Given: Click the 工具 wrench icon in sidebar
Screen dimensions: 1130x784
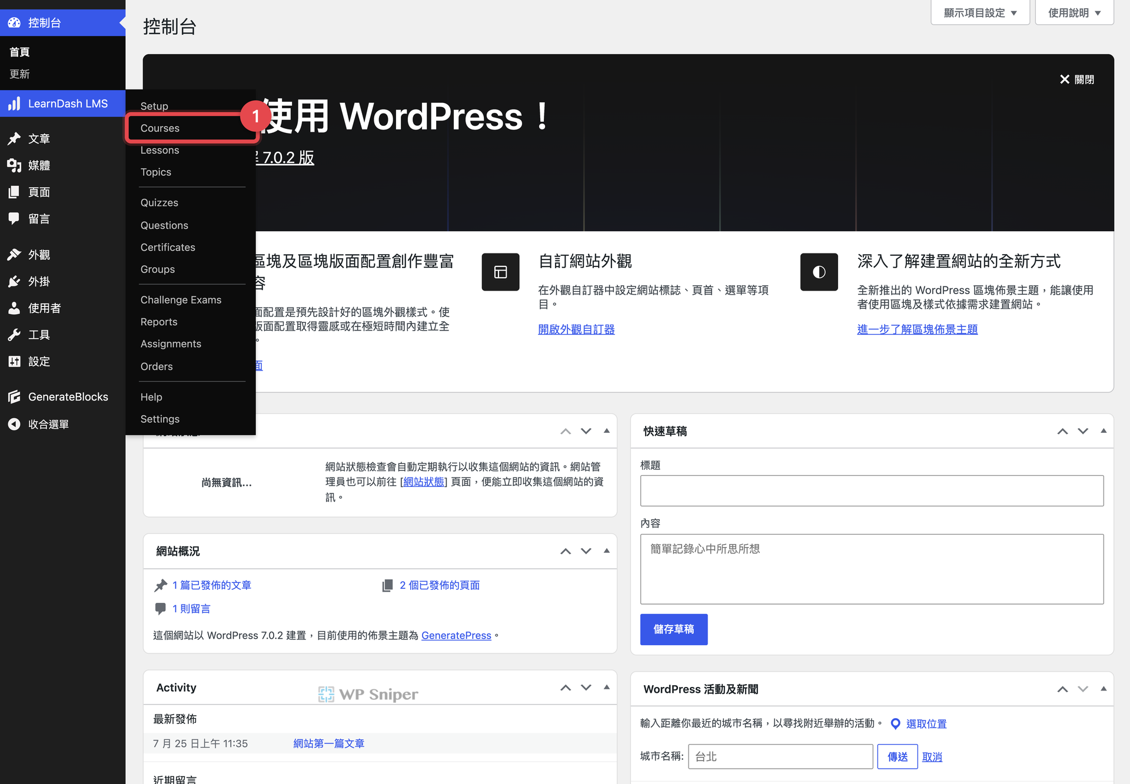Looking at the screenshot, I should (14, 335).
